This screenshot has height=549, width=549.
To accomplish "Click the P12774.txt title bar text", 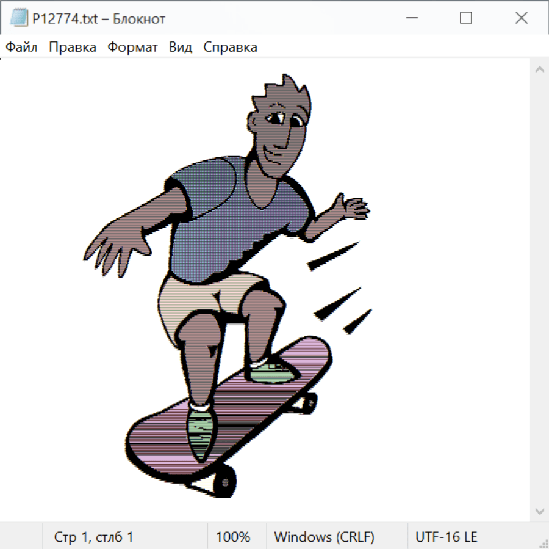I will (x=99, y=19).
